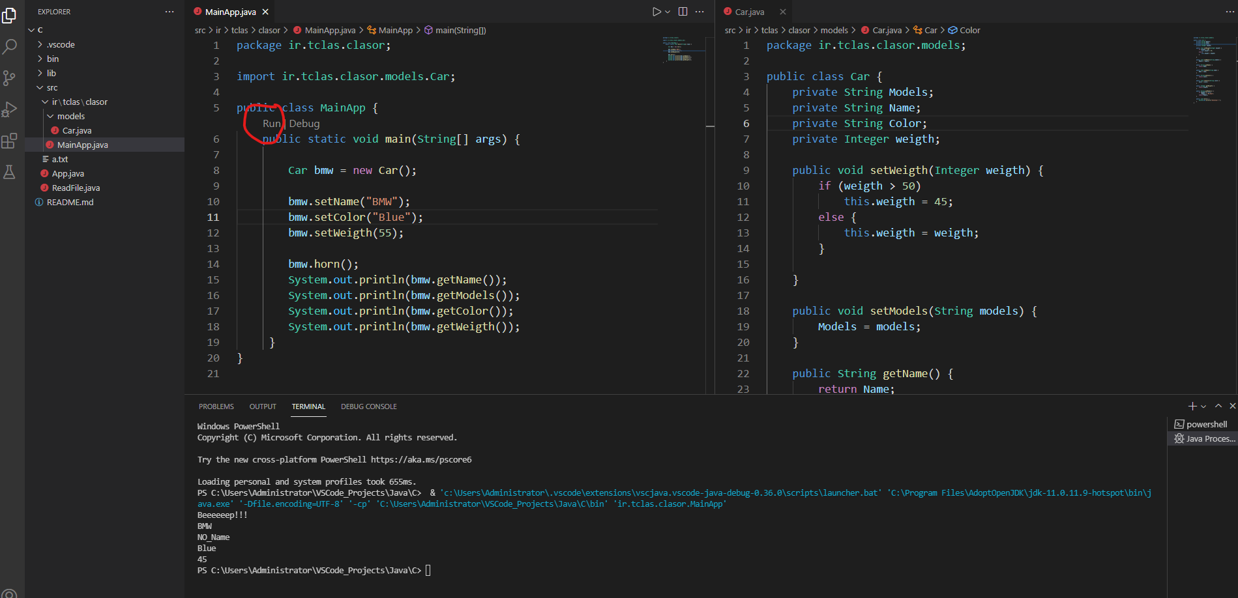Click the Debug CodeLens above main
Screen dimensions: 1238x598
click(304, 123)
